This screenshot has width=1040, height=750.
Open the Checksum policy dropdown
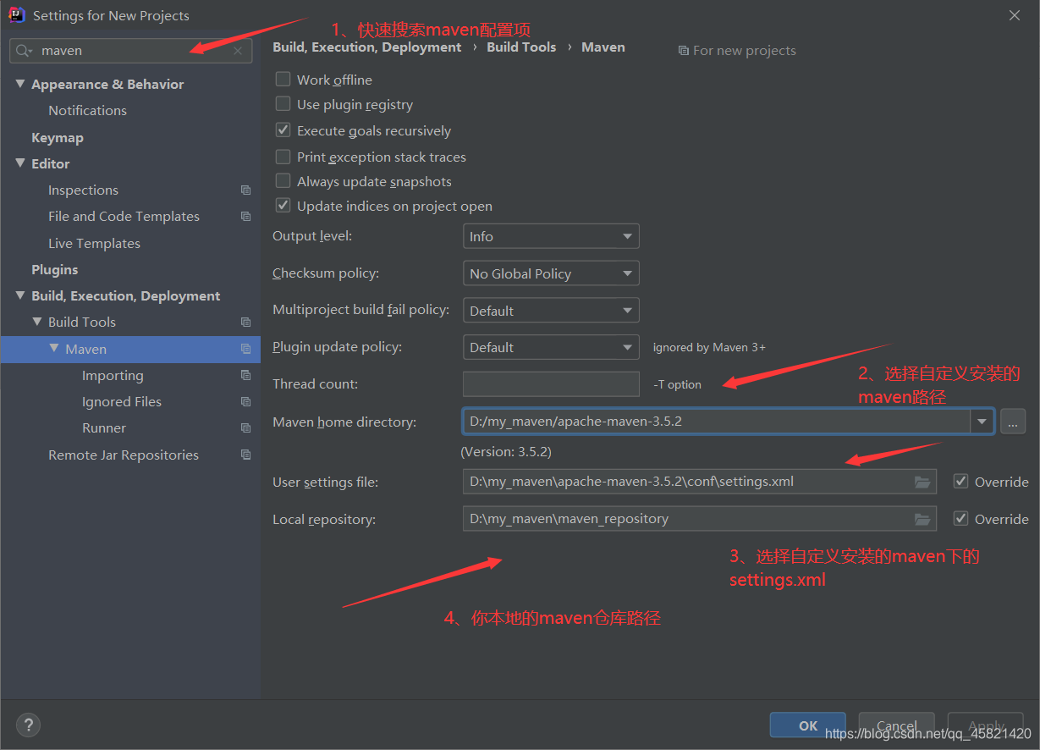point(551,273)
